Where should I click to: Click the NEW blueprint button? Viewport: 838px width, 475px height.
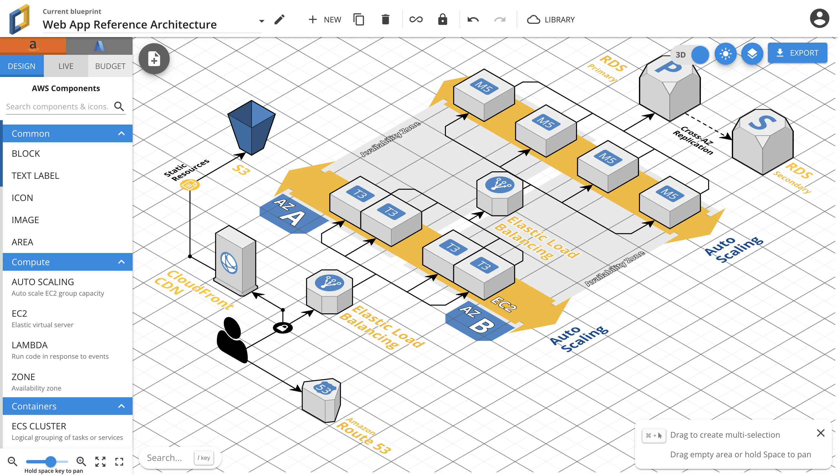point(324,20)
